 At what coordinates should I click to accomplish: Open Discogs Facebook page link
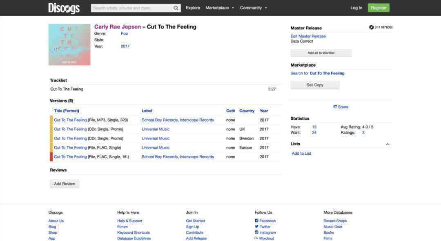pos(265,221)
